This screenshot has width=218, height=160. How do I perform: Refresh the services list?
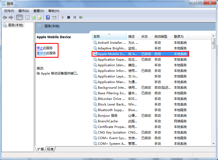click(x=33, y=17)
